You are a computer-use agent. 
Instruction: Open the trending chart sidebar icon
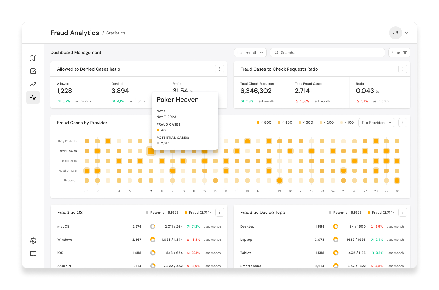coord(33,84)
